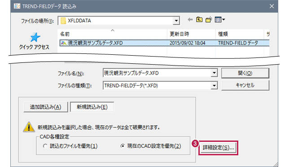Screen dimensions: 285x167
Task: Select 読込むファイルを優先(1) radio button
Action: pos(45,146)
